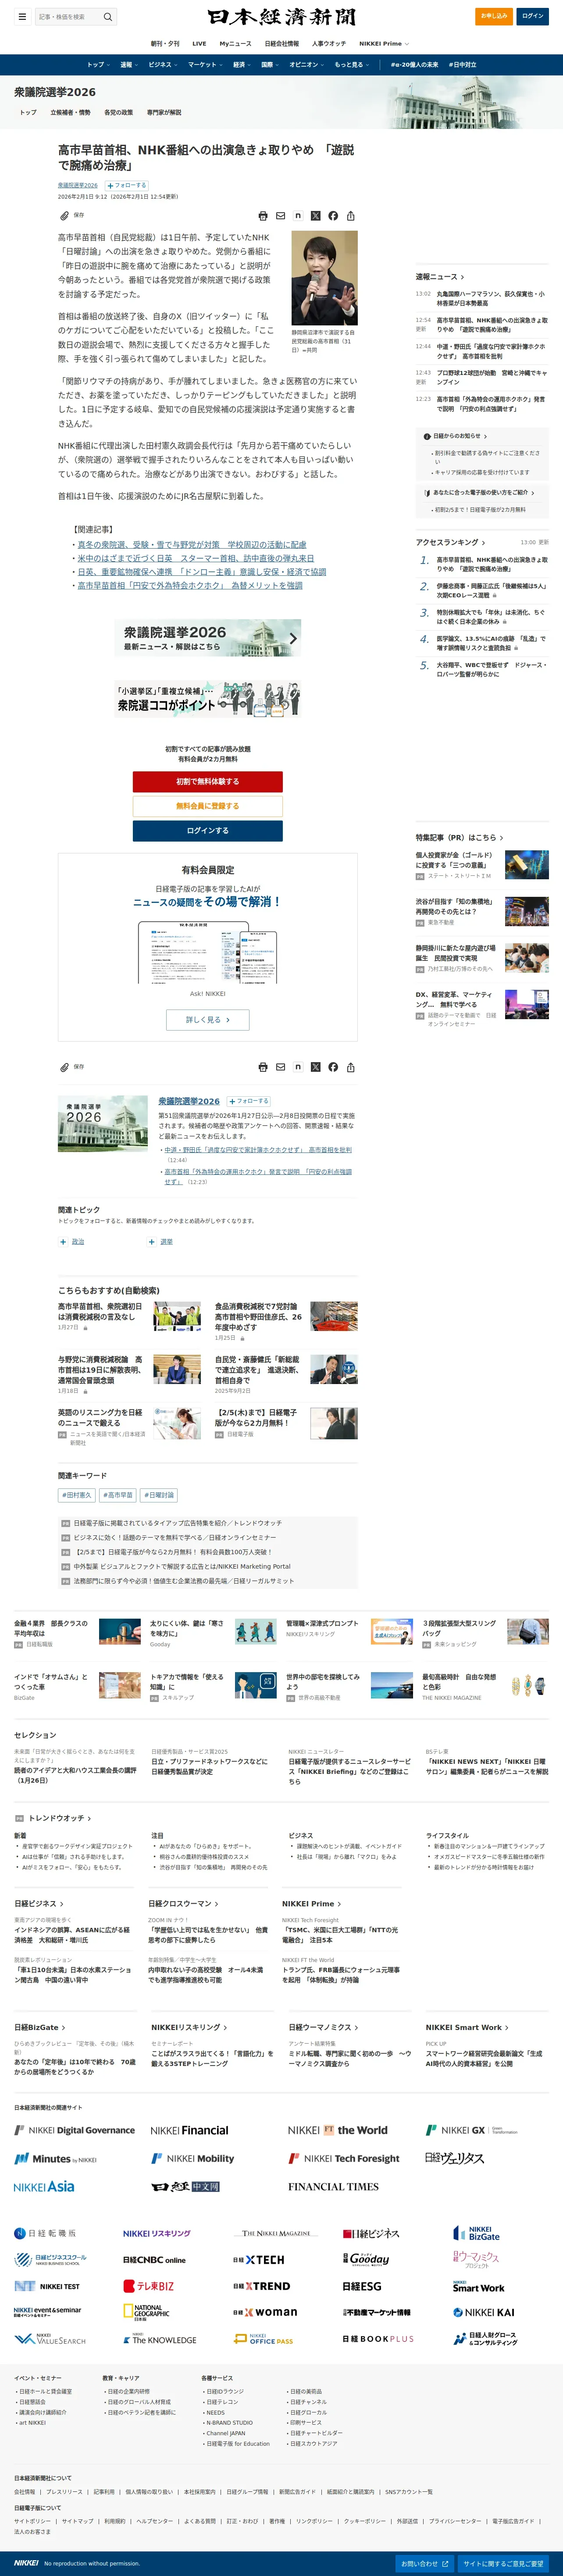Open the NIKKEI KAI logo link
Image resolution: width=563 pixels, height=2576 pixels.
pyautogui.click(x=483, y=2312)
